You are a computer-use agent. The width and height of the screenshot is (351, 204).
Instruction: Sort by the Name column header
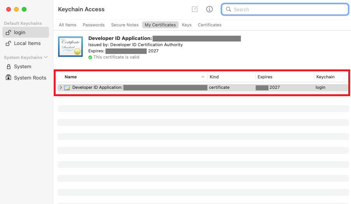pyautogui.click(x=71, y=77)
